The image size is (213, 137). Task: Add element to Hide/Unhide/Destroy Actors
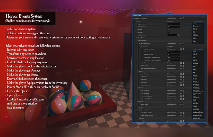181,68
